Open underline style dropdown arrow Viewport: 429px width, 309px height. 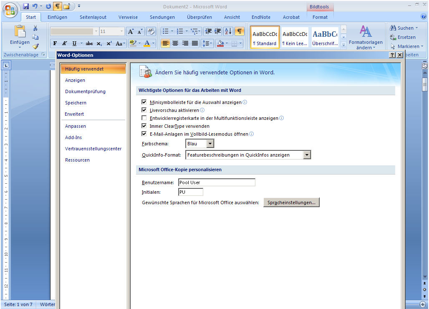(81, 43)
